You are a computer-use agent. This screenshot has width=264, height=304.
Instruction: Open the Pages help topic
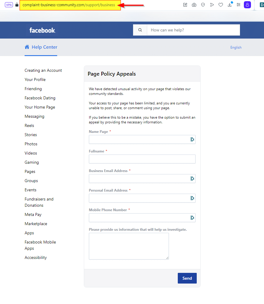(x=30, y=172)
